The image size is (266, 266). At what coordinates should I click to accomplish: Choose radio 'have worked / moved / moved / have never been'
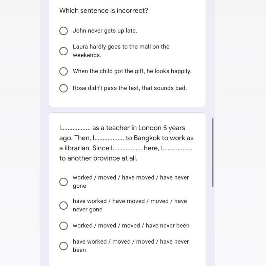tap(63, 246)
